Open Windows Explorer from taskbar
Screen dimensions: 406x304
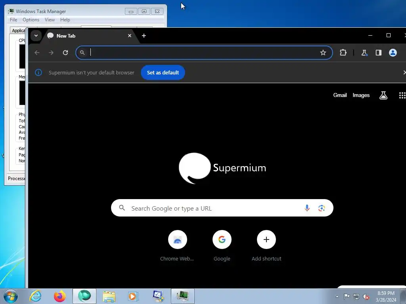109,296
